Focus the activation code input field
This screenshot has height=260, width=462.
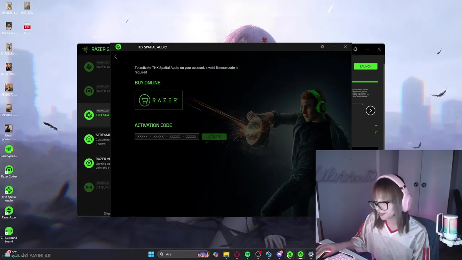(x=167, y=136)
